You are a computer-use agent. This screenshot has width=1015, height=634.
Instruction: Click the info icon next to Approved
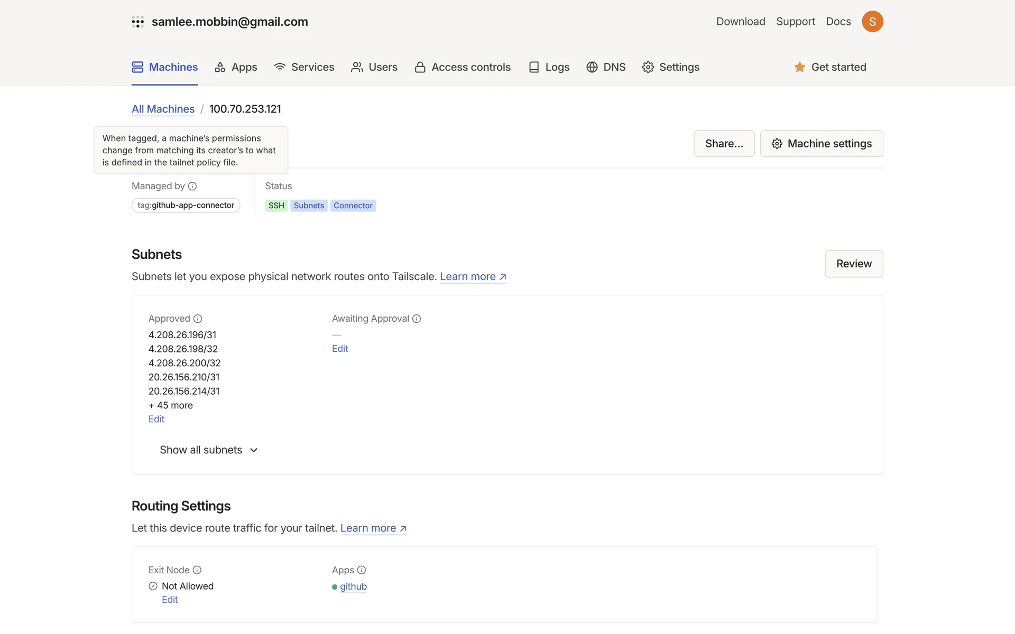[198, 319]
